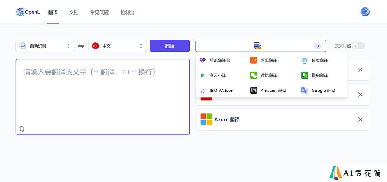
Task: Select the Amazon 翻译 aws icon
Action: point(253,91)
